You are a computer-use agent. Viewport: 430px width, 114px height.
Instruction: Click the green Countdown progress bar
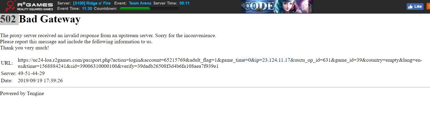(x=149, y=9)
